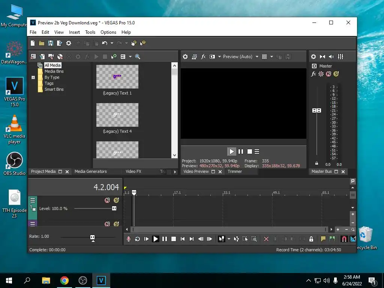Open Video Preview project properties gear
384x288 pixels.
(185, 57)
